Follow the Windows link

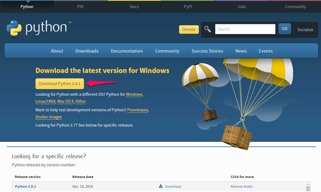tap(134, 94)
